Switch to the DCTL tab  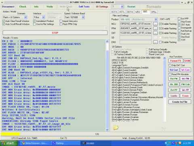click(x=122, y=12)
